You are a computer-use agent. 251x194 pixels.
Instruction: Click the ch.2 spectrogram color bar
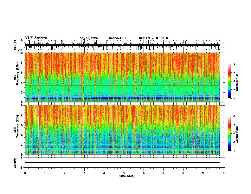(229, 133)
